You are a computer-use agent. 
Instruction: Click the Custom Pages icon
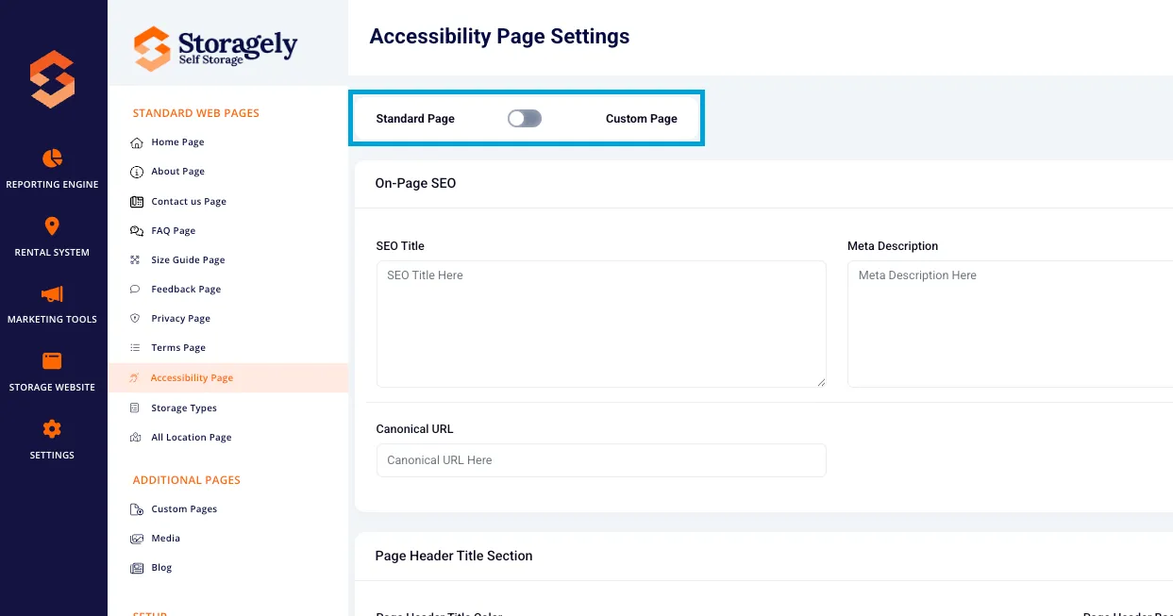(x=135, y=509)
